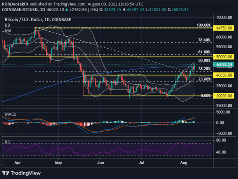Click the 100.00% Fibonacci label

203,25
